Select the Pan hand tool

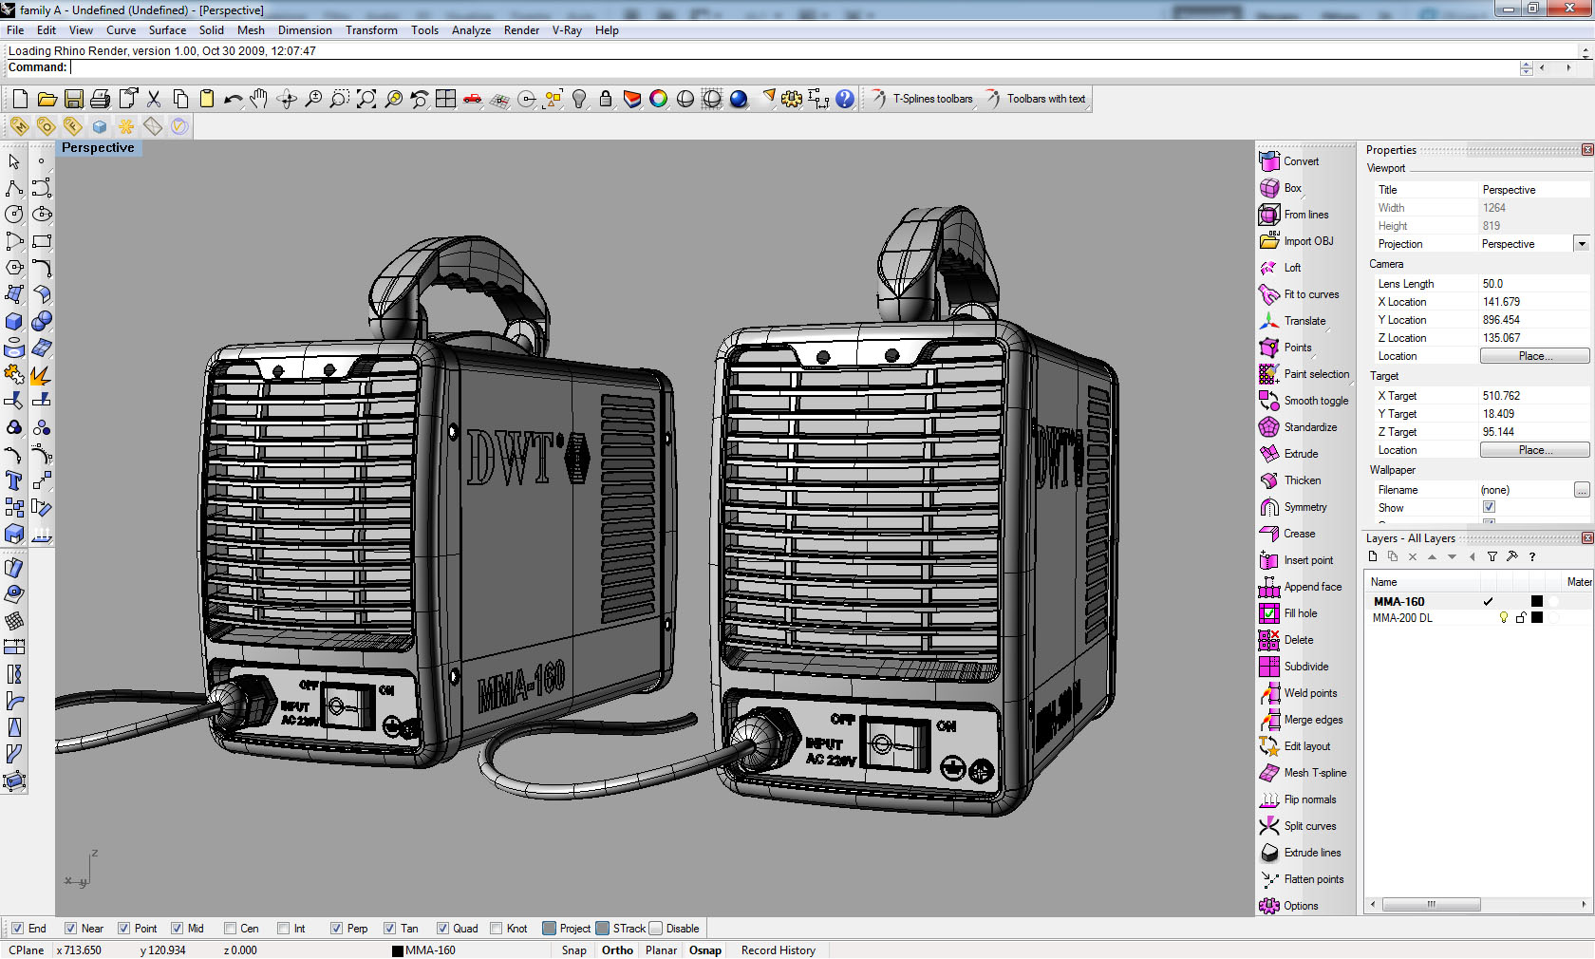(x=259, y=99)
